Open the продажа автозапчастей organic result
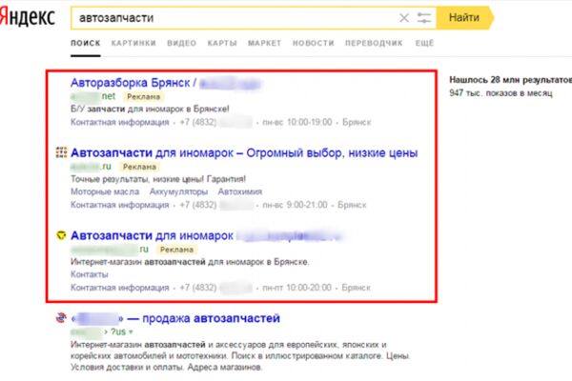 click(175, 318)
